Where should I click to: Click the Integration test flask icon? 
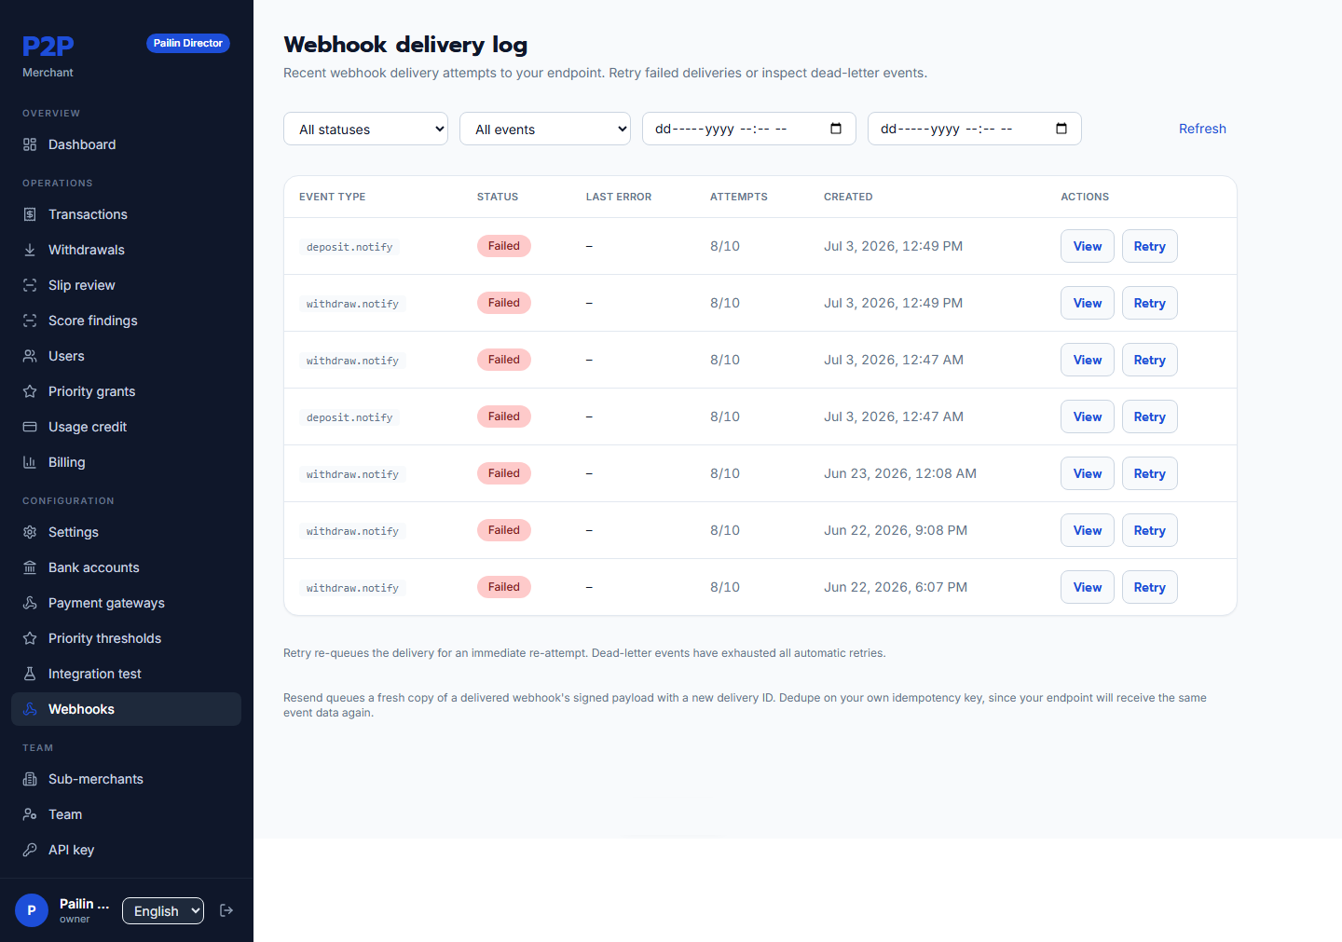[x=30, y=674]
